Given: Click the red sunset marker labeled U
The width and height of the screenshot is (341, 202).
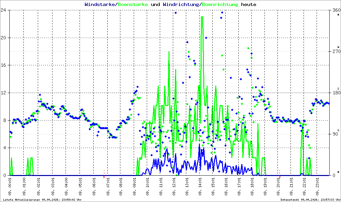Looking at the screenshot, I should pyautogui.click(x=280, y=177).
